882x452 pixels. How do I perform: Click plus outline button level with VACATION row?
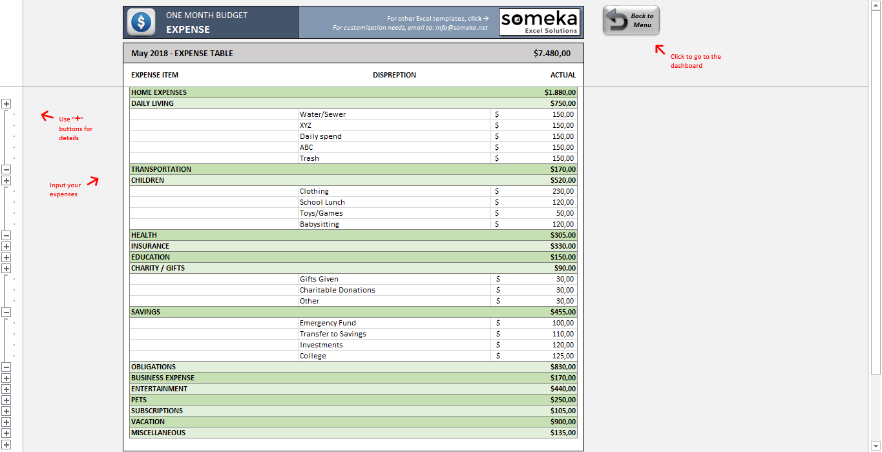(x=6, y=422)
